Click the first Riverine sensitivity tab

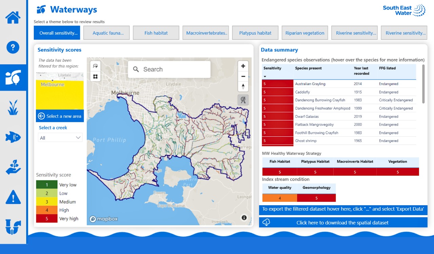(x=354, y=33)
